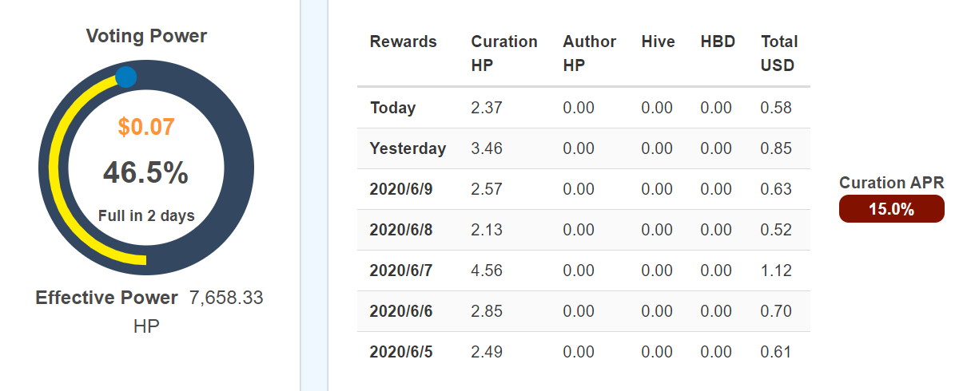Select the HBD column header
Viewport: 971px width, 391px height.
718,41
